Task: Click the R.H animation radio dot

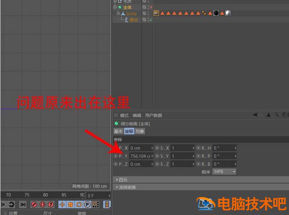Action: click(198, 148)
